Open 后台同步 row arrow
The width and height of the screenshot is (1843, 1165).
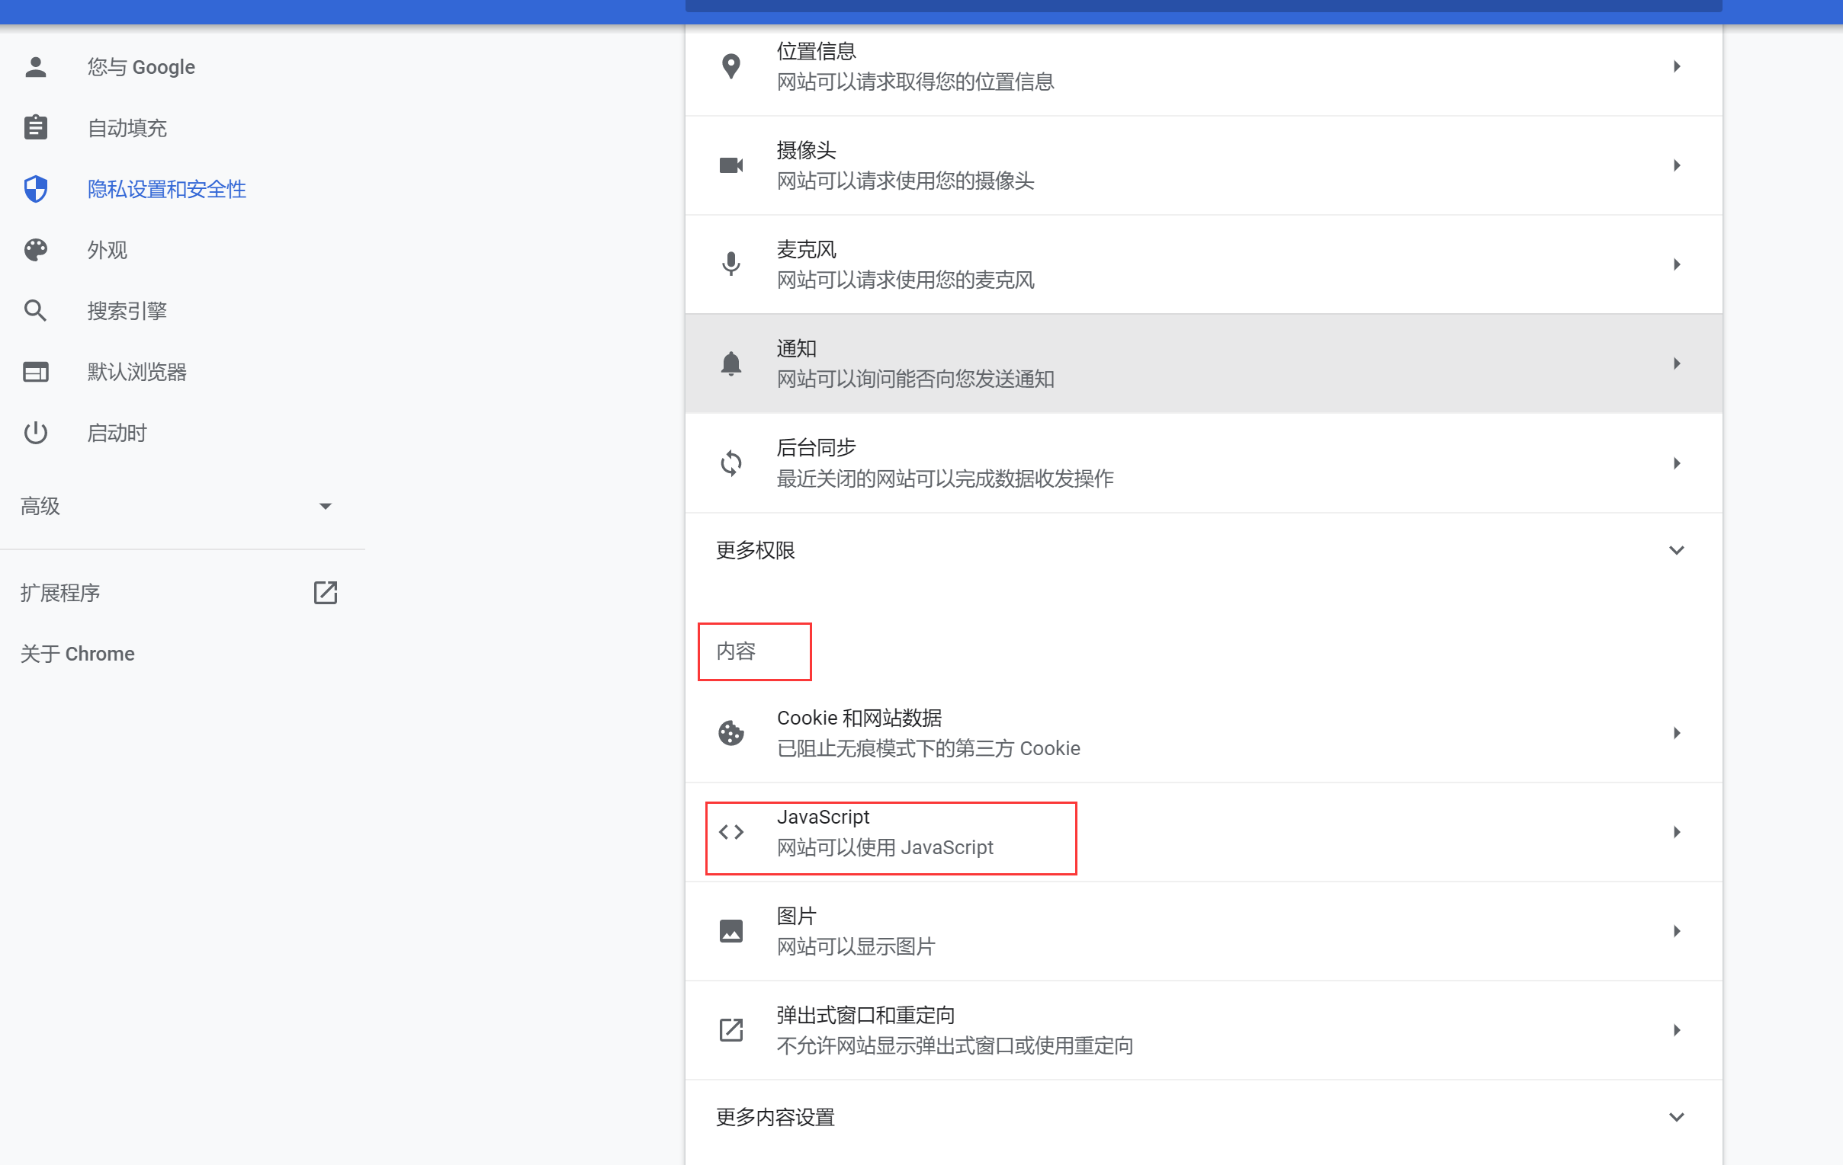(1676, 462)
